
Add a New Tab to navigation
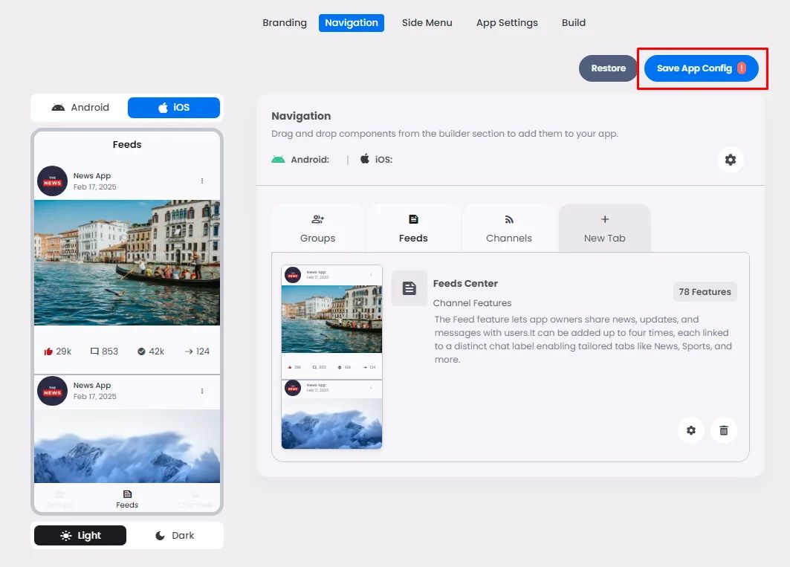[x=605, y=228]
